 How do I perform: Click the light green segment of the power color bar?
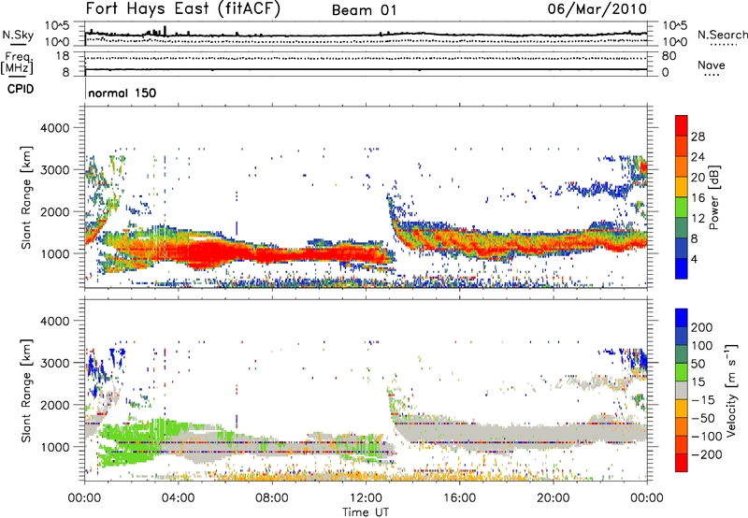coord(682,207)
